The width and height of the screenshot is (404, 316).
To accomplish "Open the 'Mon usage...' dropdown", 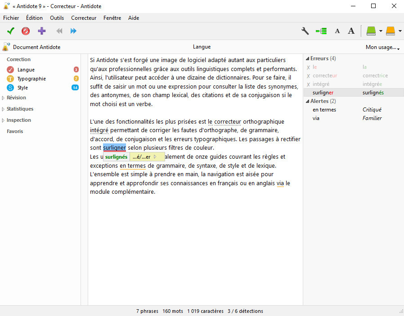I will [382, 47].
